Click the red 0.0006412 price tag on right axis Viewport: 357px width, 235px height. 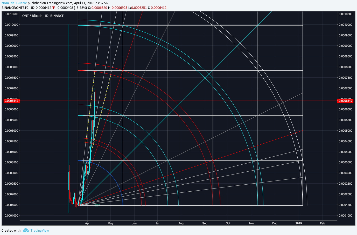tap(346, 101)
